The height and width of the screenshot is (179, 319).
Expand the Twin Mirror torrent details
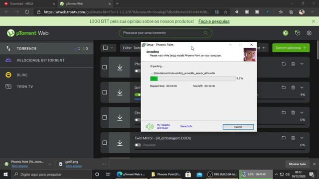pyautogui.click(x=302, y=138)
